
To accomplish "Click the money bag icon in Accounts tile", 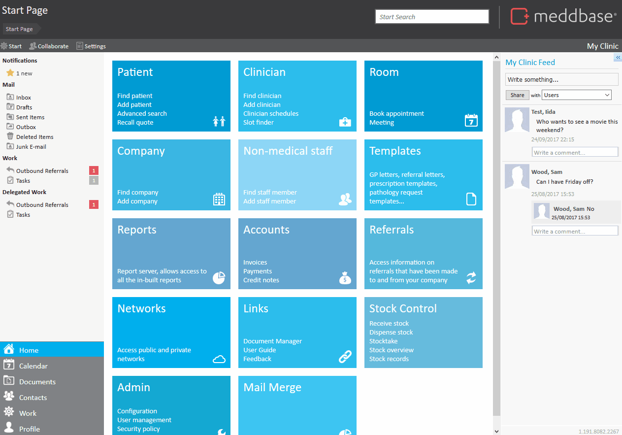I will pyautogui.click(x=345, y=278).
